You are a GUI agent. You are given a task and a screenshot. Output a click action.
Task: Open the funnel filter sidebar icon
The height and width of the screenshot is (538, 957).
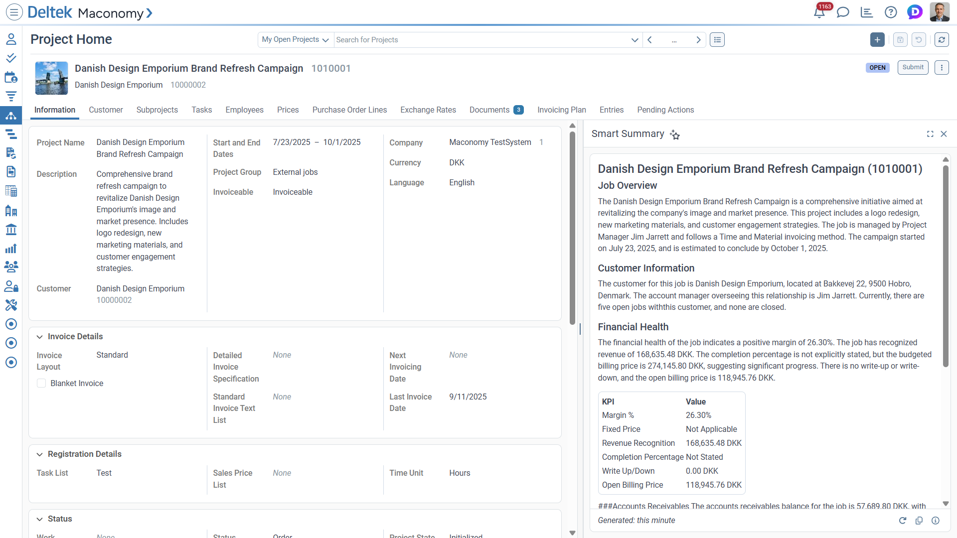point(11,96)
